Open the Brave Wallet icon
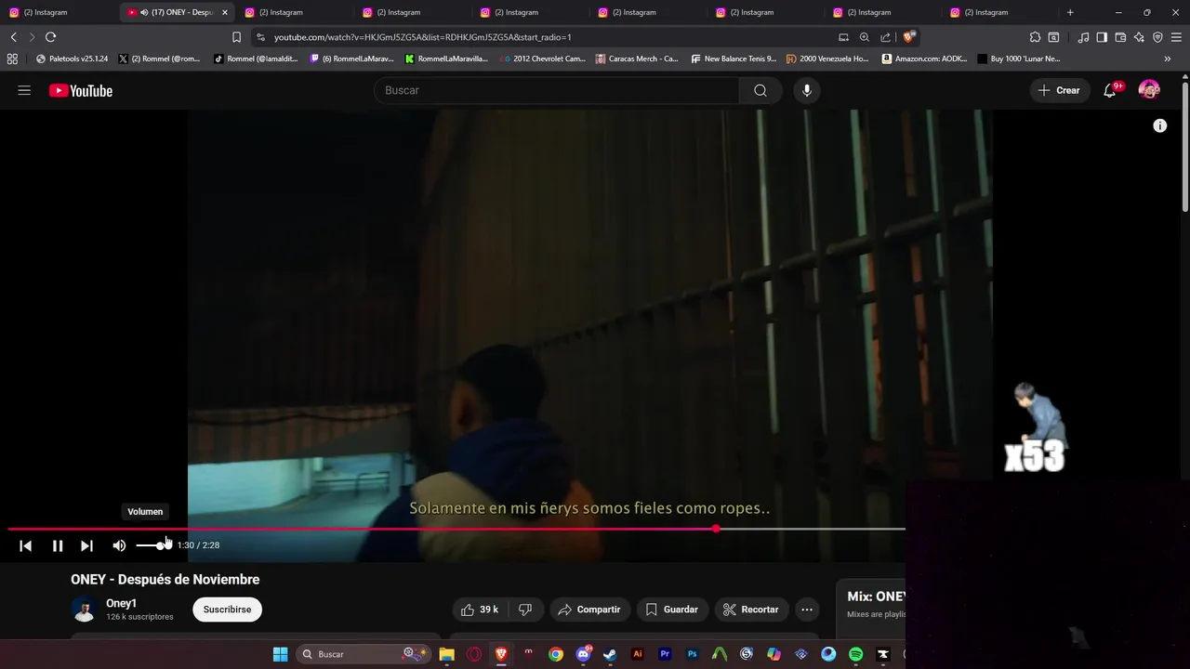 pyautogui.click(x=1120, y=37)
